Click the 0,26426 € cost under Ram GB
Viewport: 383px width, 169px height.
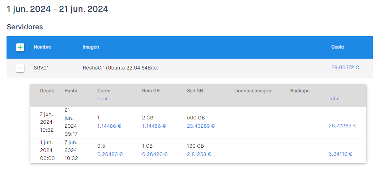click(155, 154)
